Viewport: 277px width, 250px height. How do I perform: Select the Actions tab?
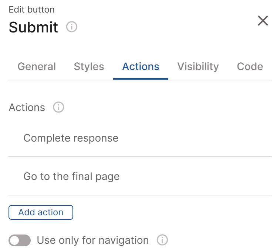(141, 67)
